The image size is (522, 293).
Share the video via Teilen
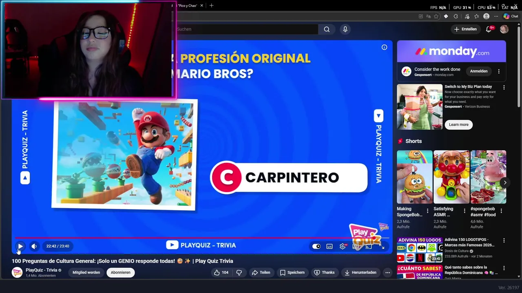[x=261, y=273]
